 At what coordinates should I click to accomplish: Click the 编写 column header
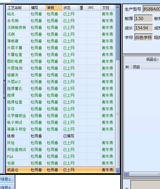[x=38, y=8]
